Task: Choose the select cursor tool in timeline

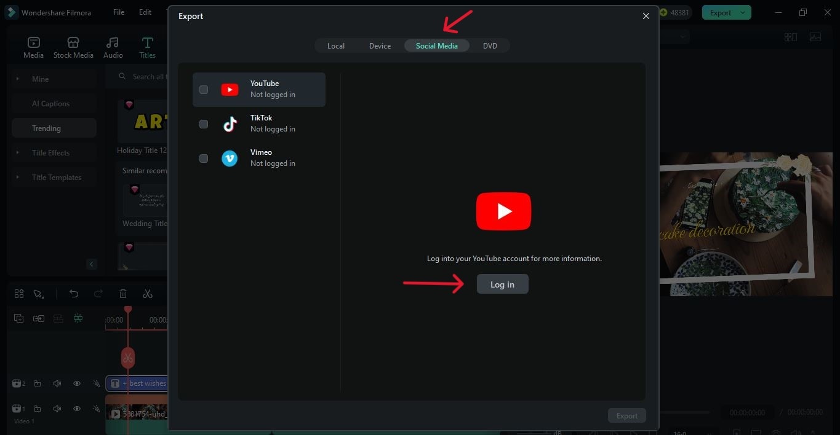Action: (x=39, y=294)
